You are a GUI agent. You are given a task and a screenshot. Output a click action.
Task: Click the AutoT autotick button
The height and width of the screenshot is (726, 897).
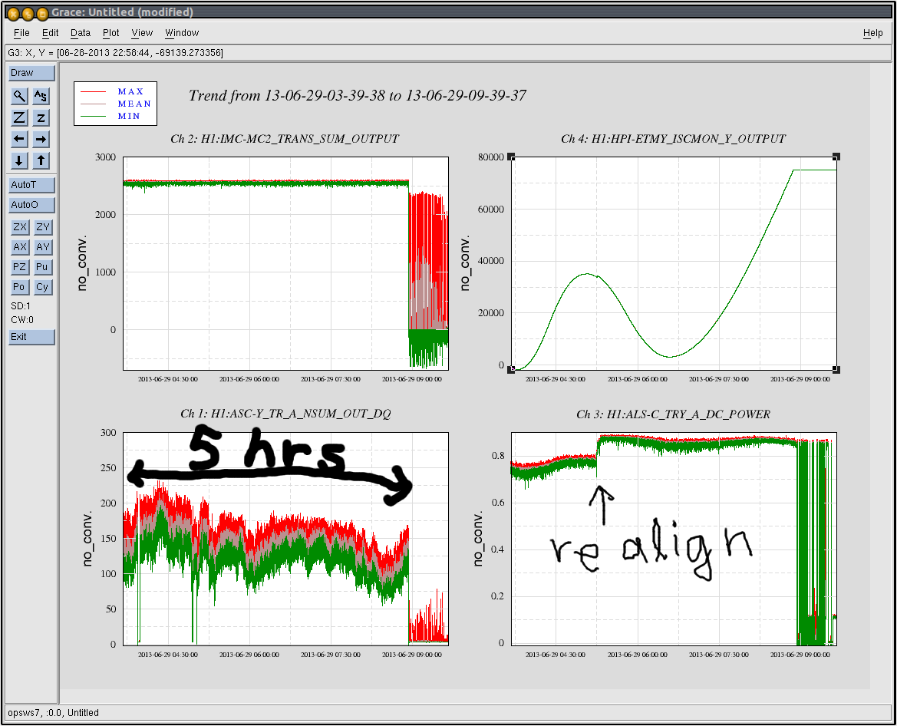(x=31, y=185)
